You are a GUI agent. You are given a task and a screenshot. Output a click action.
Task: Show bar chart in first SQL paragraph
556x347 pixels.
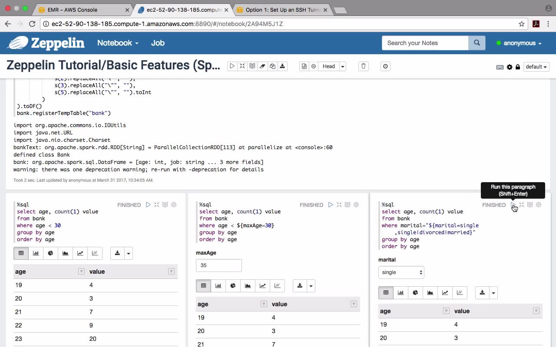click(36, 253)
